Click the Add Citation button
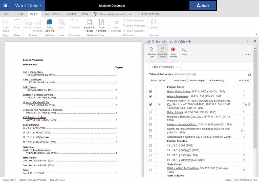Screen dimensions: 259x182 tap(180, 81)
